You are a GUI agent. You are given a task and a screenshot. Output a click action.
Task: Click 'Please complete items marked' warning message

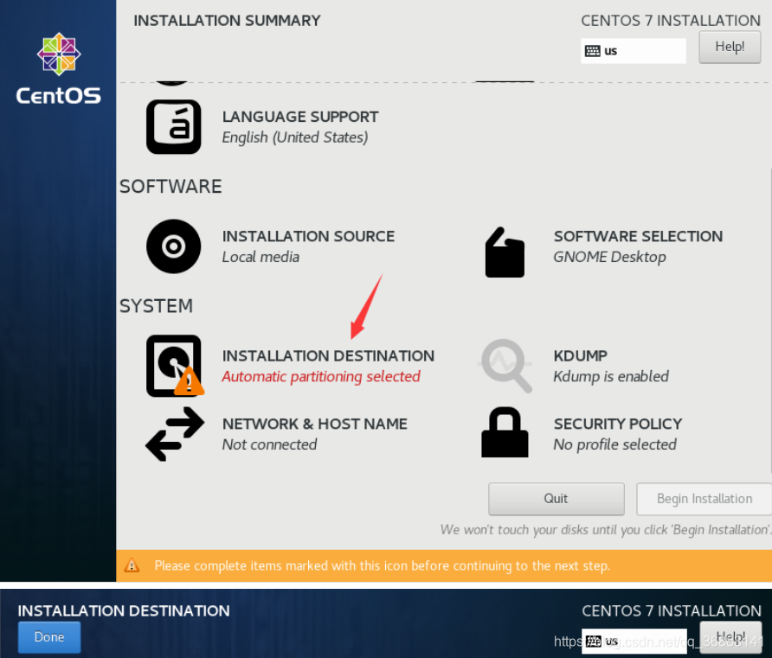pos(382,565)
